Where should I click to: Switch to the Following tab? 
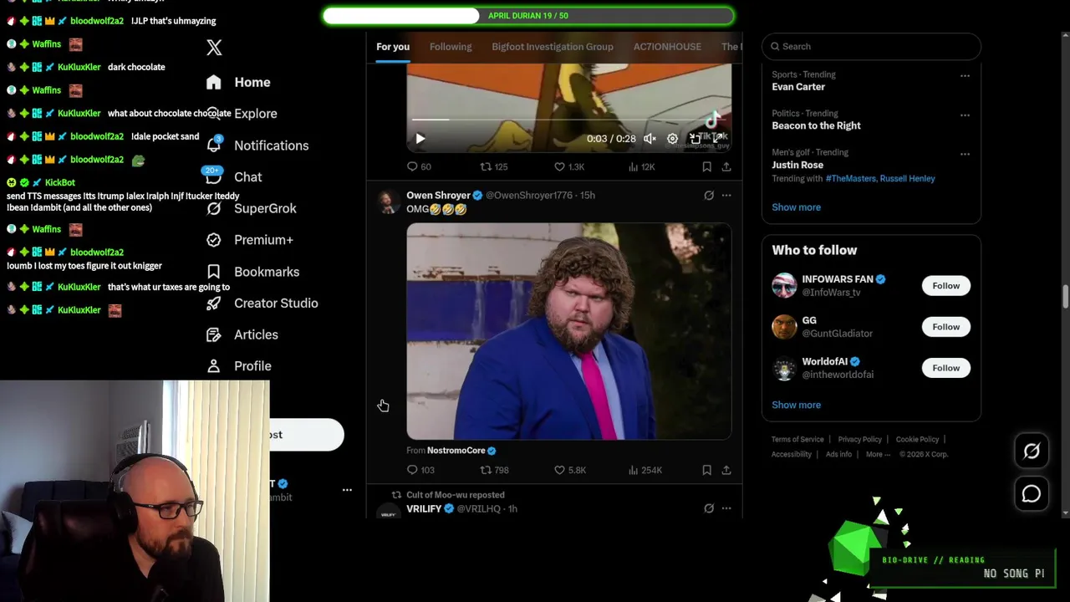[x=451, y=47]
